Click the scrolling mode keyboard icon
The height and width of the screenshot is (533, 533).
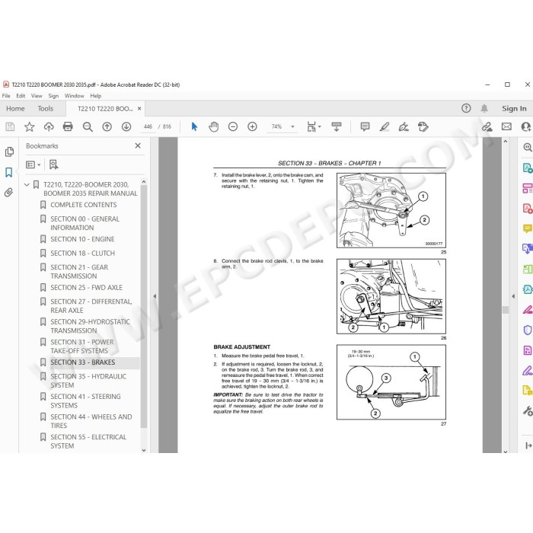[337, 127]
